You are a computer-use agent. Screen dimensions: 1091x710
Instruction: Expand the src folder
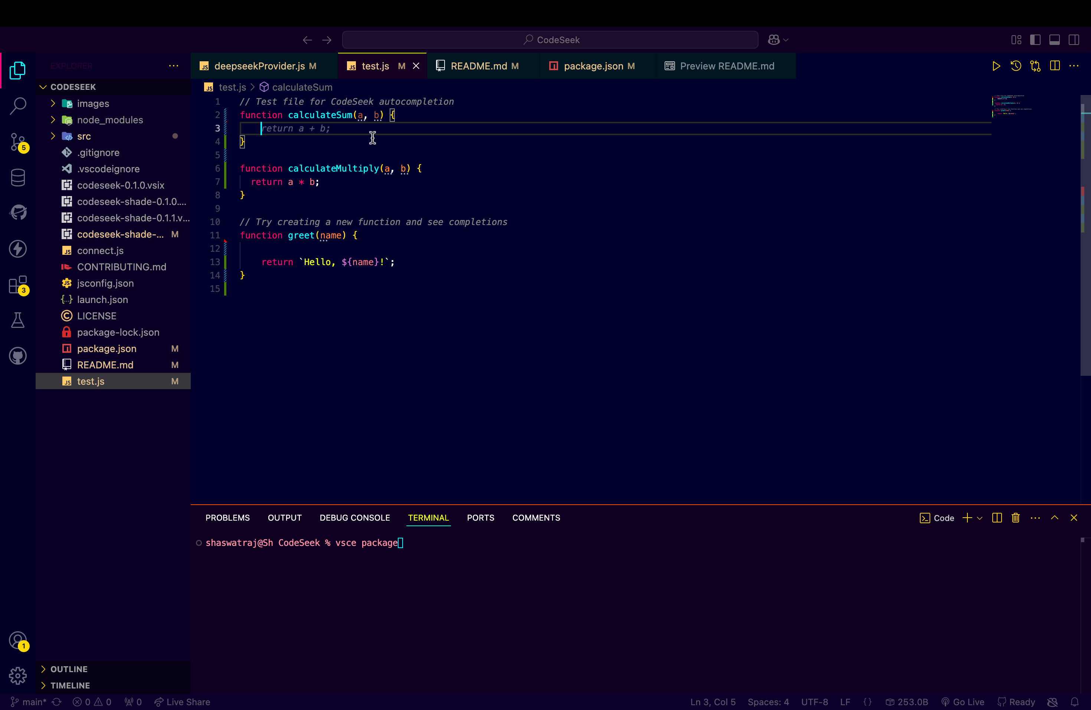click(83, 136)
